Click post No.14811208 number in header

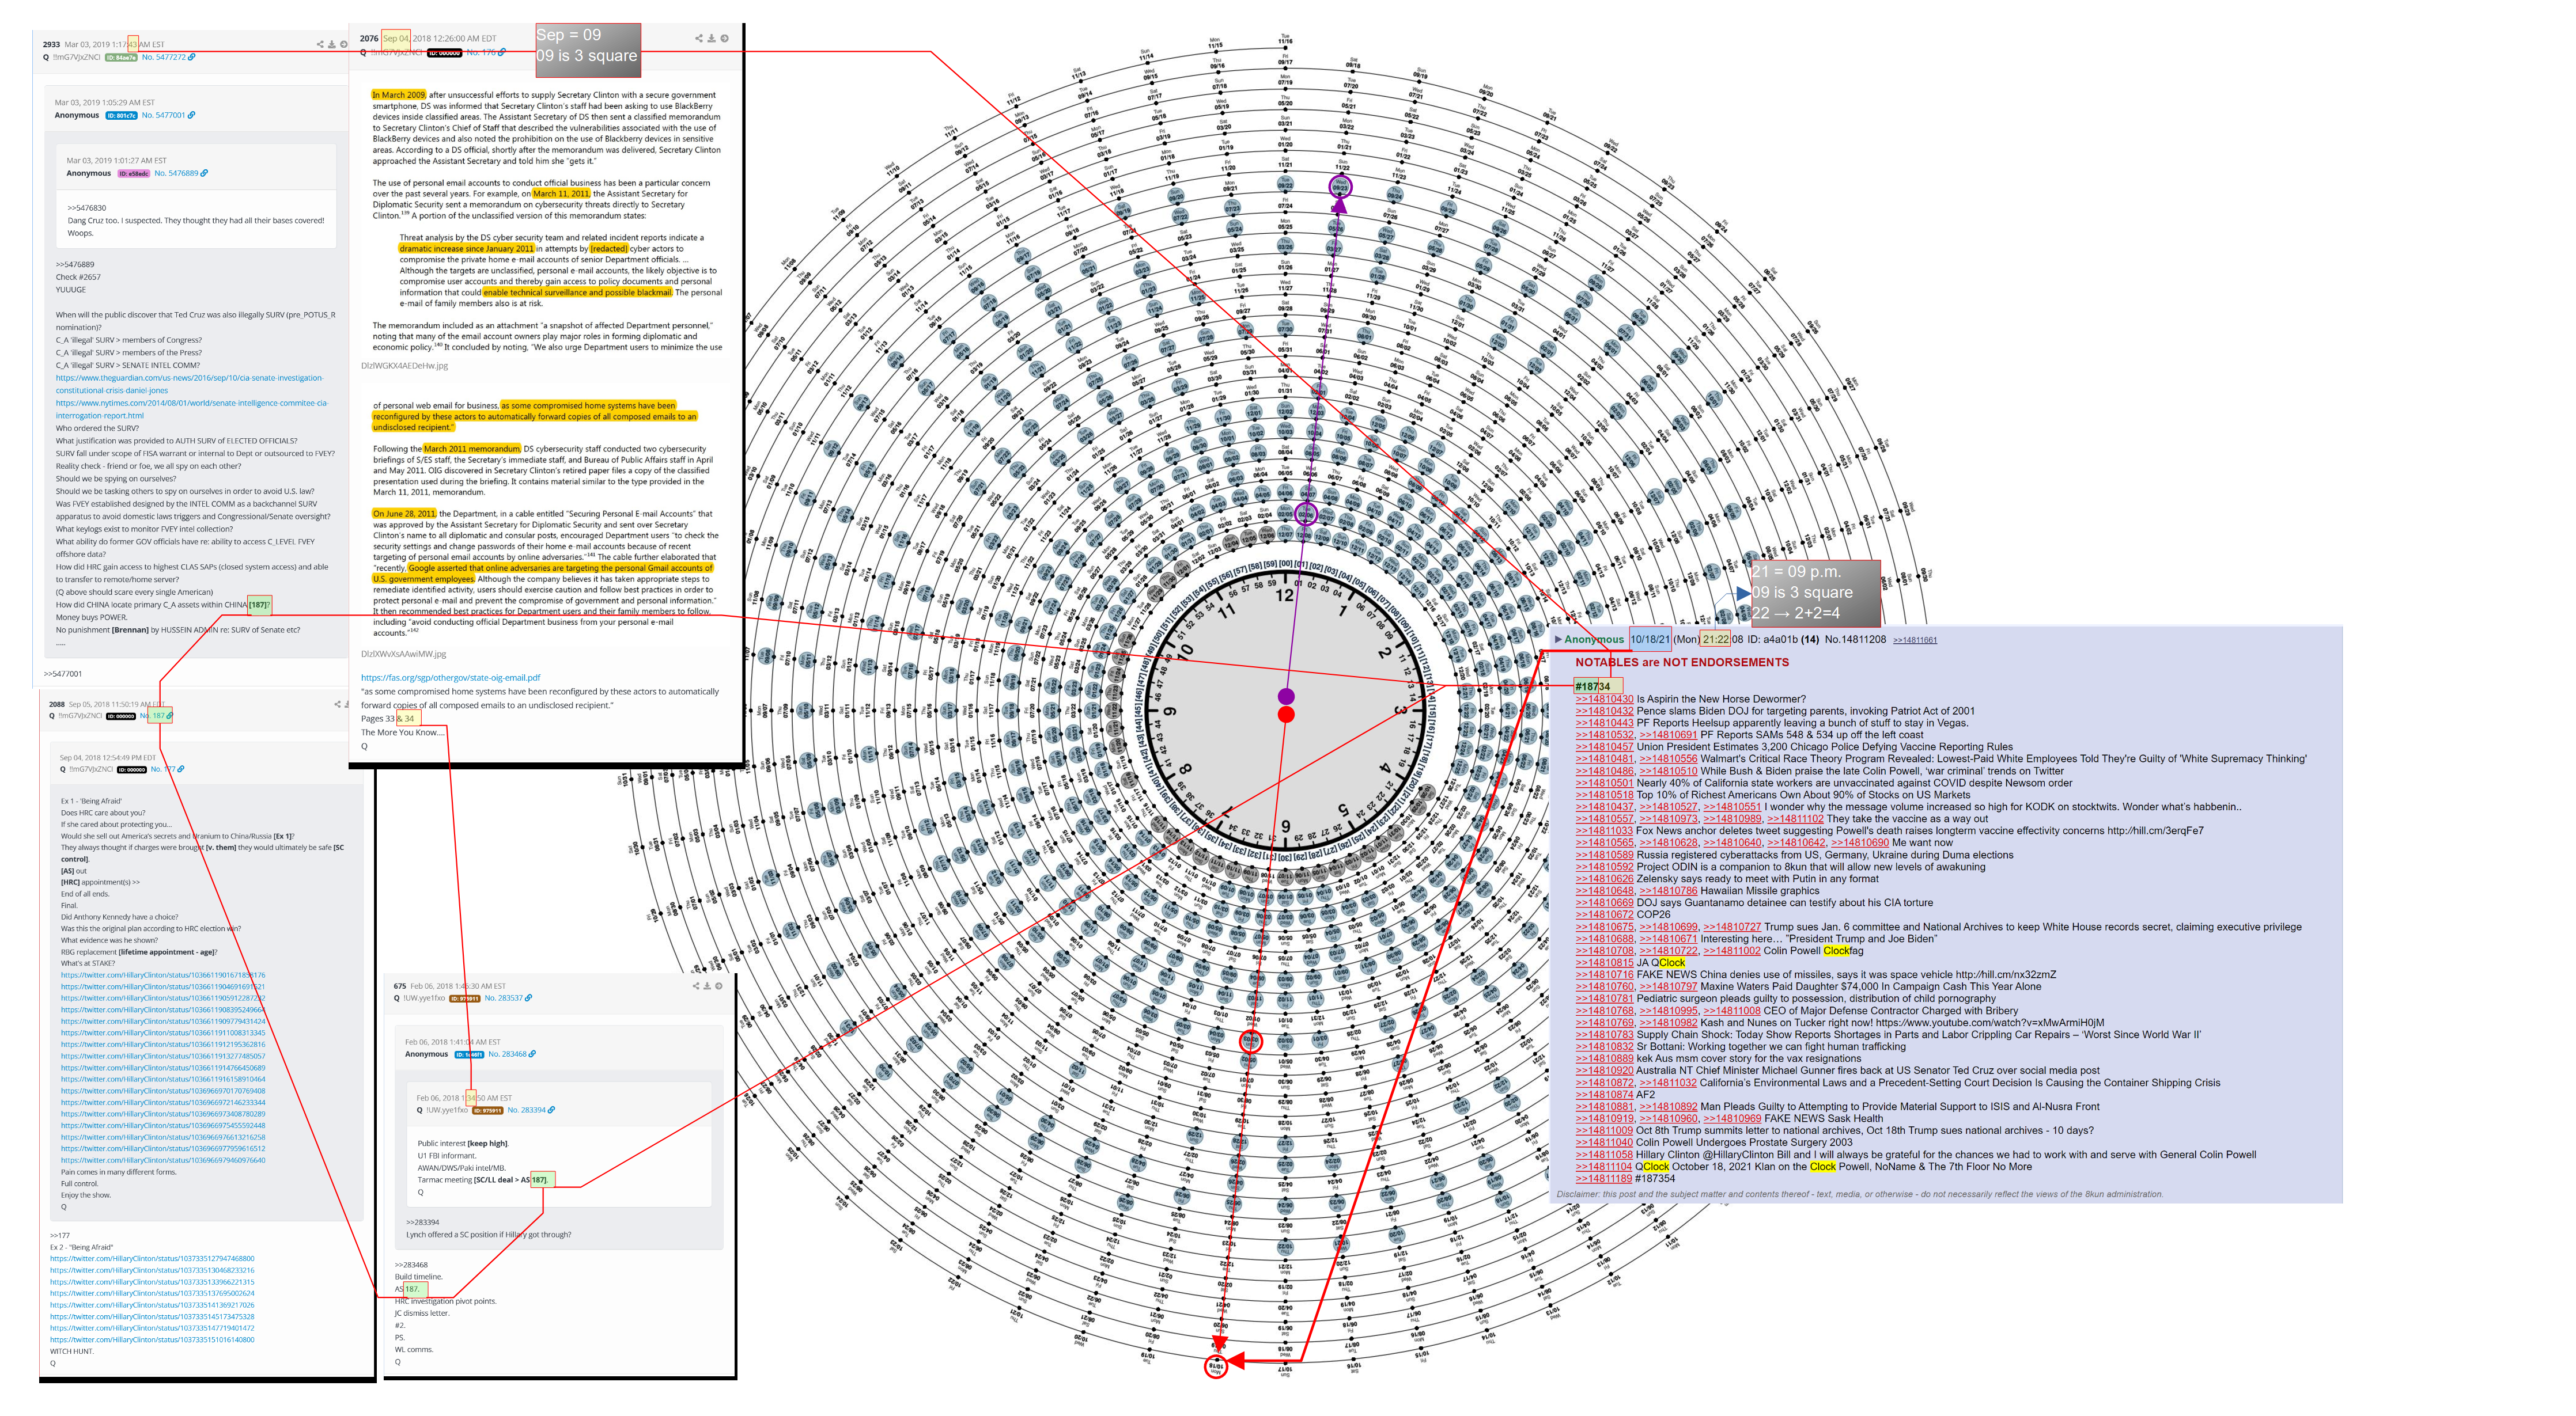pos(1855,639)
